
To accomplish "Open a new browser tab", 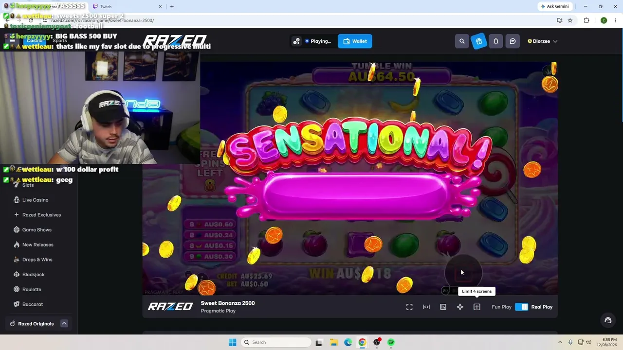I will tap(172, 6).
